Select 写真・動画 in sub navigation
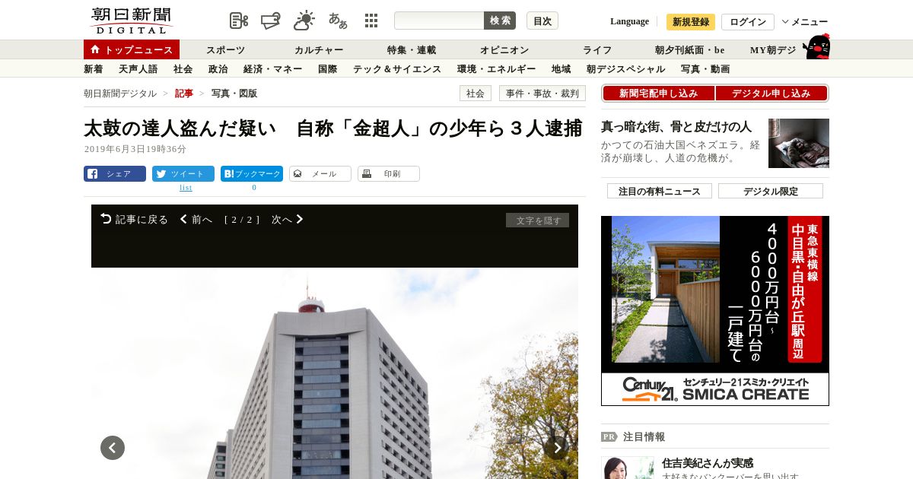This screenshot has width=913, height=479. [x=705, y=68]
